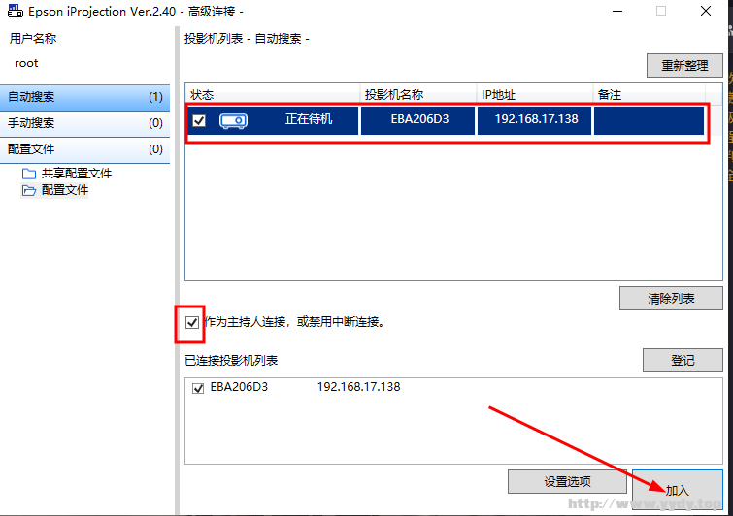Click the 清除列表 button
Image resolution: width=733 pixels, height=516 pixels.
671,298
